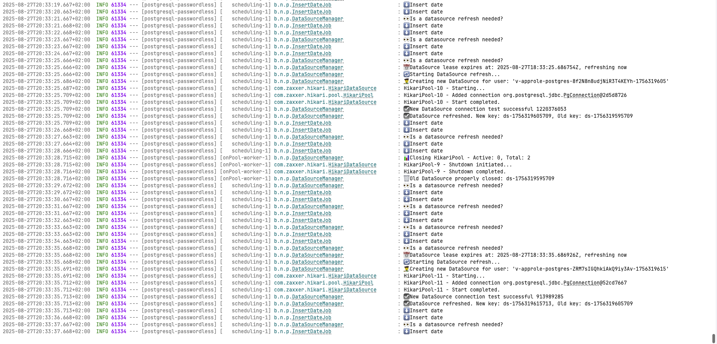The width and height of the screenshot is (717, 344).
Task: Click down-arrow icon on 20:33:19.667 Insert date line
Action: (406, 5)
